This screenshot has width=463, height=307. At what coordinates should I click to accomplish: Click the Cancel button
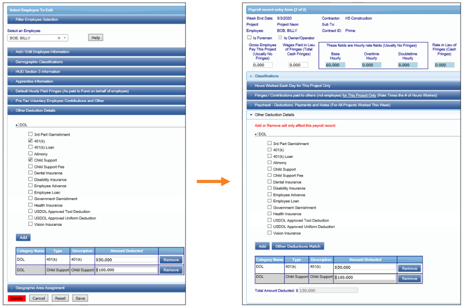[x=39, y=298]
